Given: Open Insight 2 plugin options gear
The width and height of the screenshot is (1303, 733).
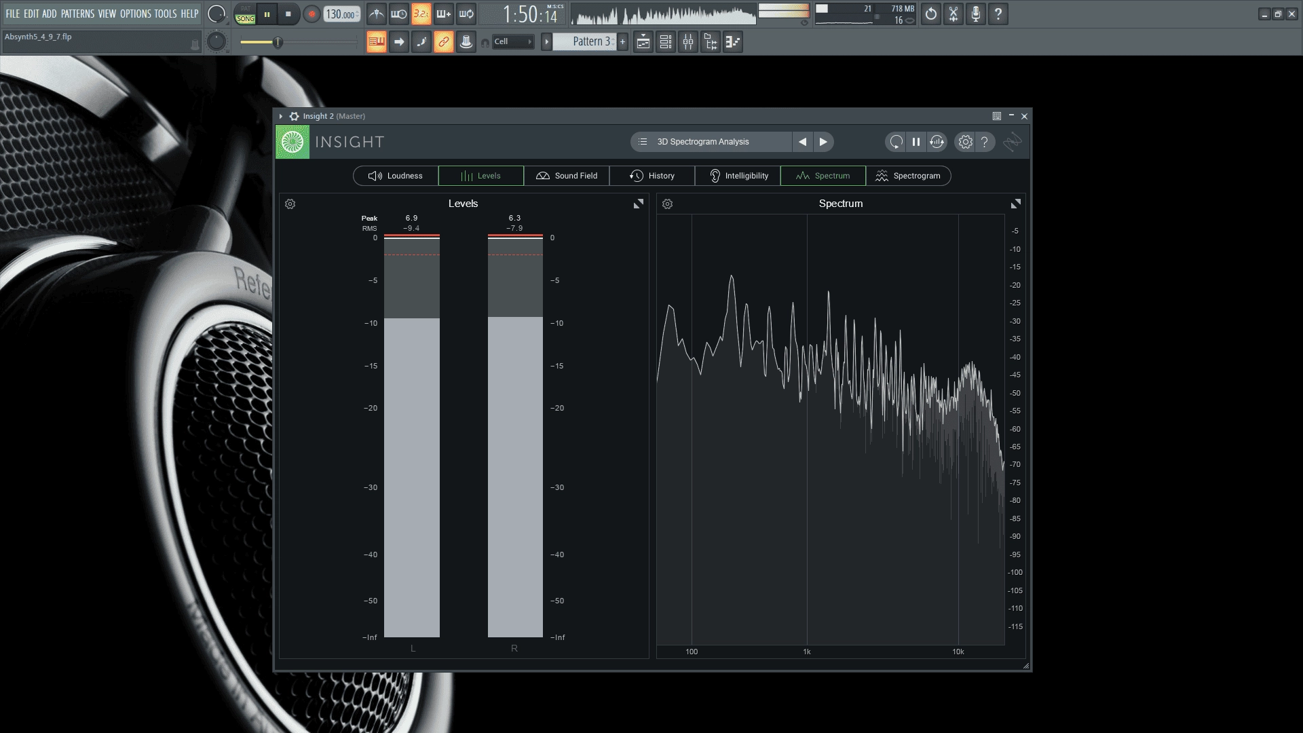Looking at the screenshot, I should (x=295, y=116).
